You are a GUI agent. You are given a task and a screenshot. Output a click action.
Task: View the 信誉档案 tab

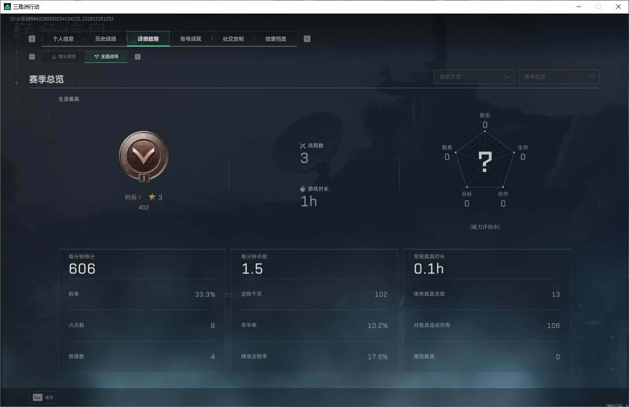point(276,39)
